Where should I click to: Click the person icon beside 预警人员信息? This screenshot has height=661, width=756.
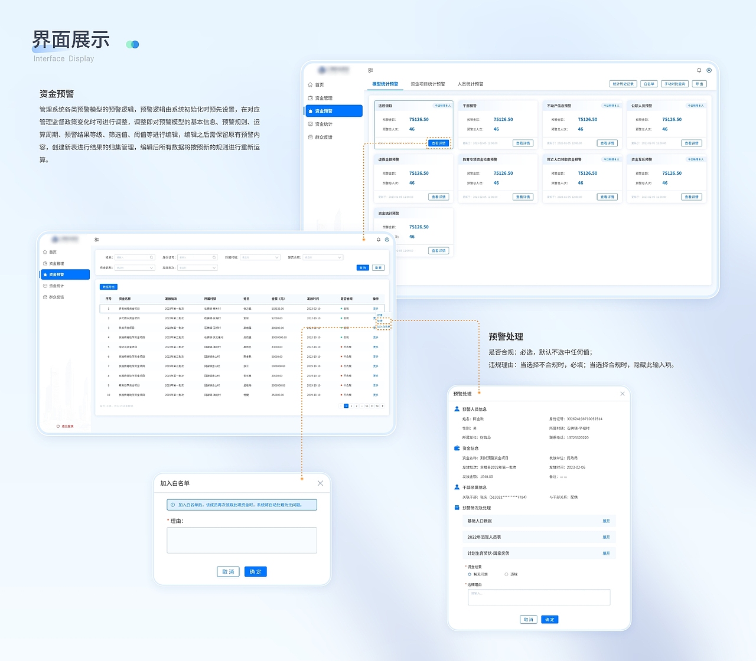click(457, 408)
